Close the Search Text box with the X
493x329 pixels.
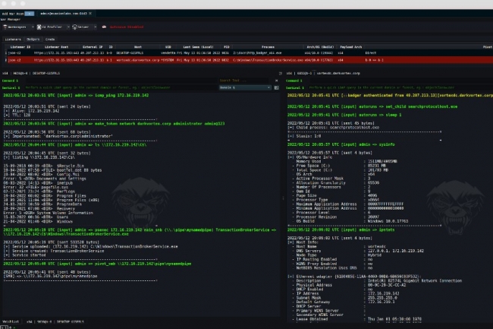[x=276, y=81]
